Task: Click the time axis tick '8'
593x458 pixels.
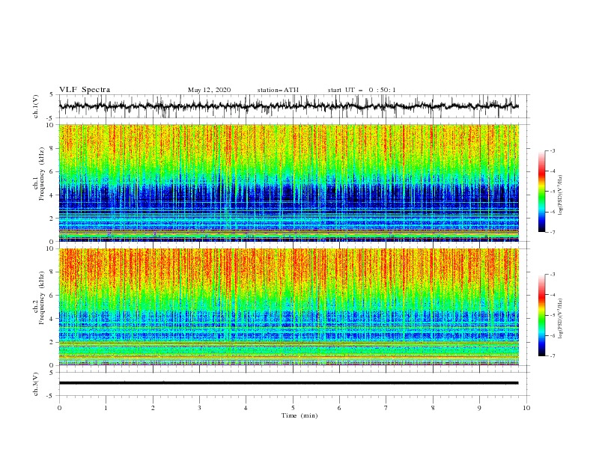Action: (x=433, y=408)
